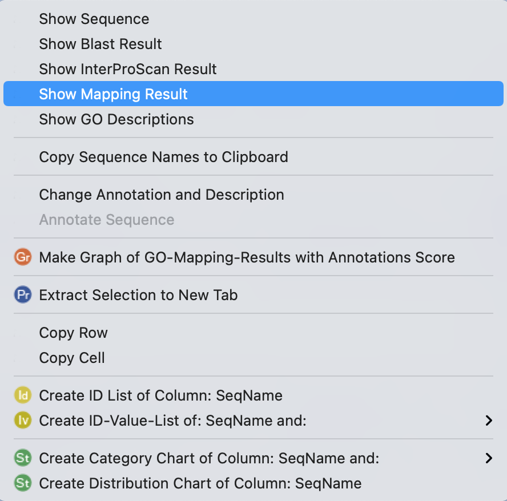Select Show InterProScan Result
The height and width of the screenshot is (501, 507).
pos(128,69)
